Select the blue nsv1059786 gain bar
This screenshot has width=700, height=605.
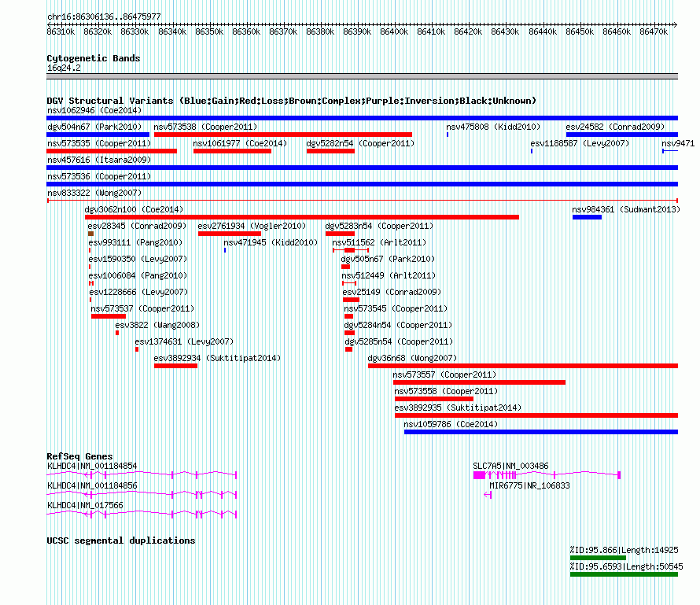coord(541,432)
